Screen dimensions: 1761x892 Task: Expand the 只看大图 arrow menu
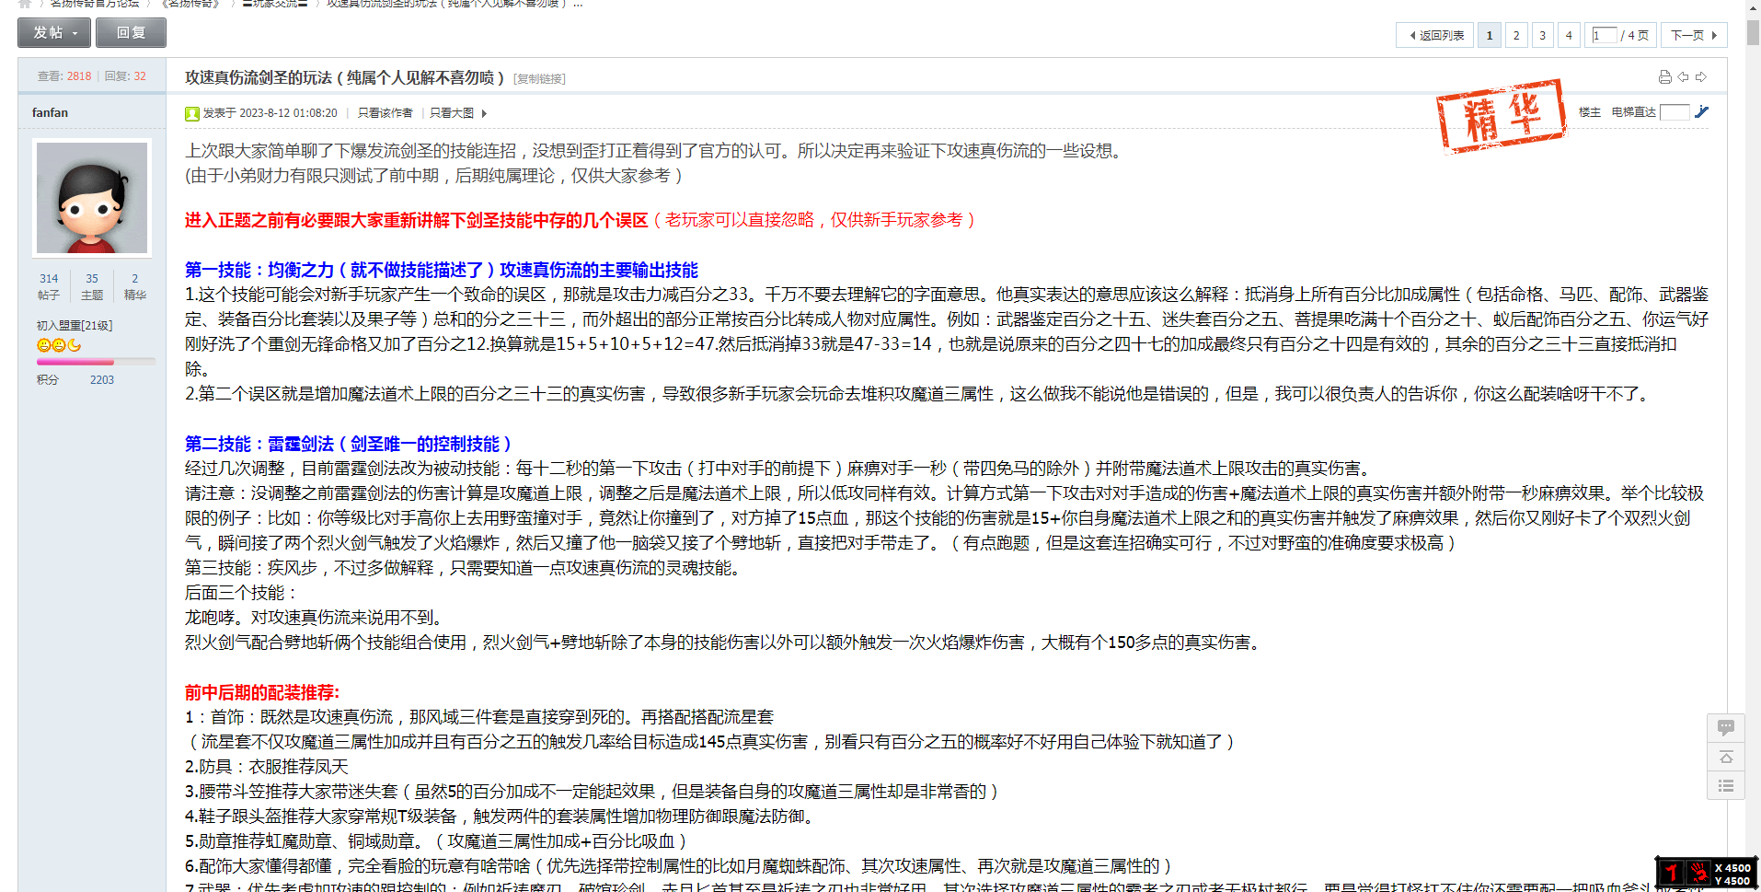pos(484,113)
